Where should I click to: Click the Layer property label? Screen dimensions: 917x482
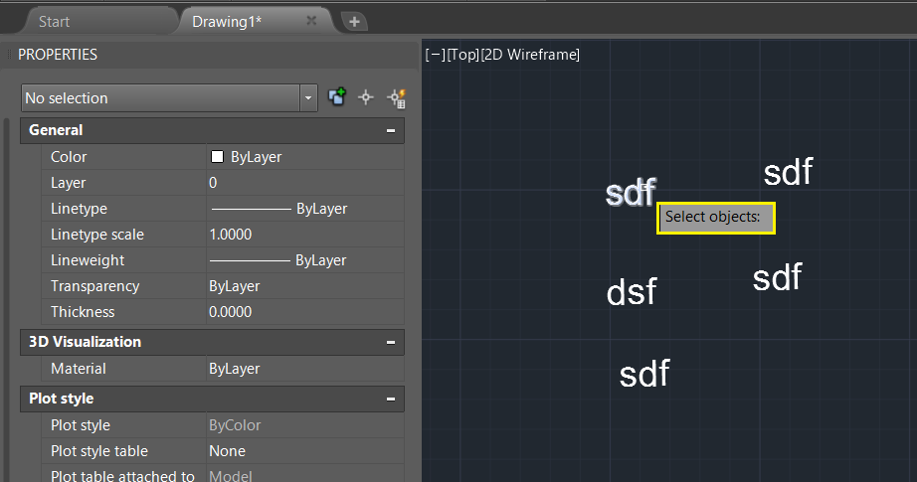(x=68, y=183)
